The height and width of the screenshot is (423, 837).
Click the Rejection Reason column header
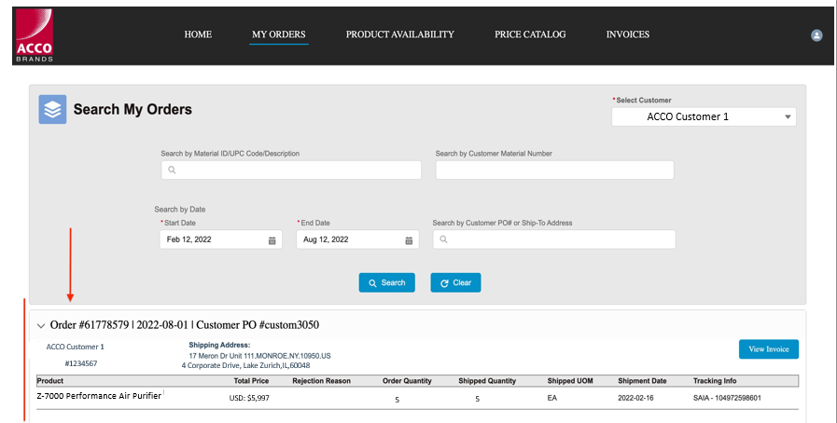(x=321, y=381)
